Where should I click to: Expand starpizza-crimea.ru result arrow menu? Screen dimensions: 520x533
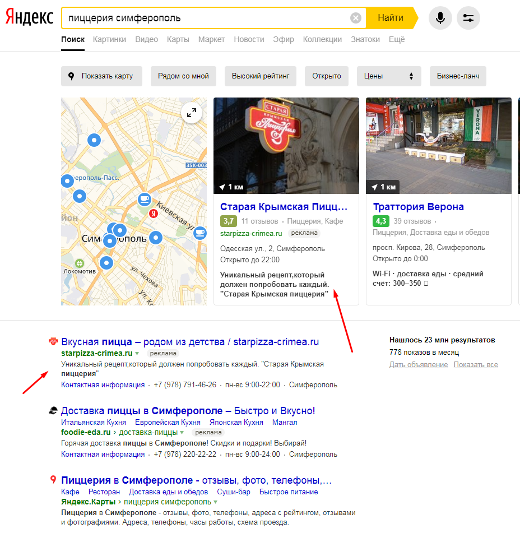click(137, 354)
